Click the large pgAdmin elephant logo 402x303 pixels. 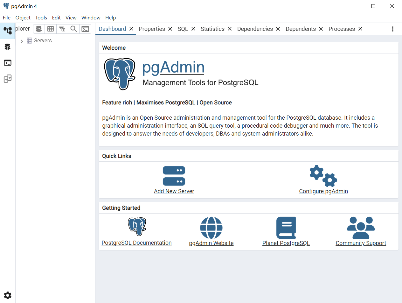coord(120,74)
